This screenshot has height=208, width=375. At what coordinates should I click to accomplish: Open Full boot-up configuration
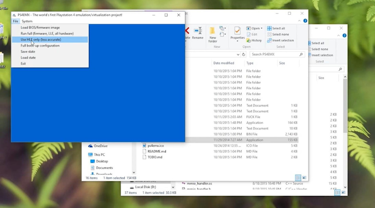tap(50, 45)
